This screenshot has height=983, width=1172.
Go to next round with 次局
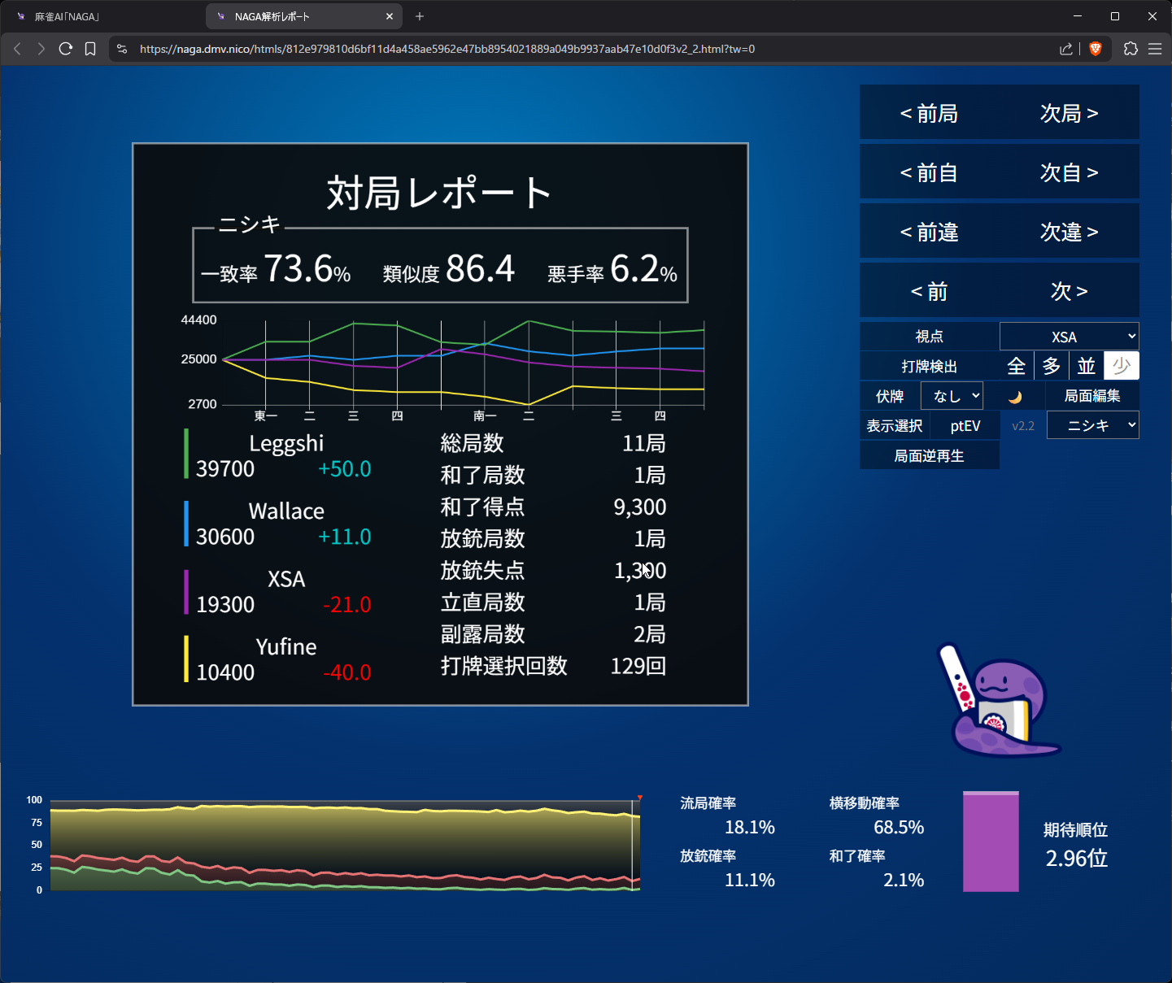(x=1069, y=113)
